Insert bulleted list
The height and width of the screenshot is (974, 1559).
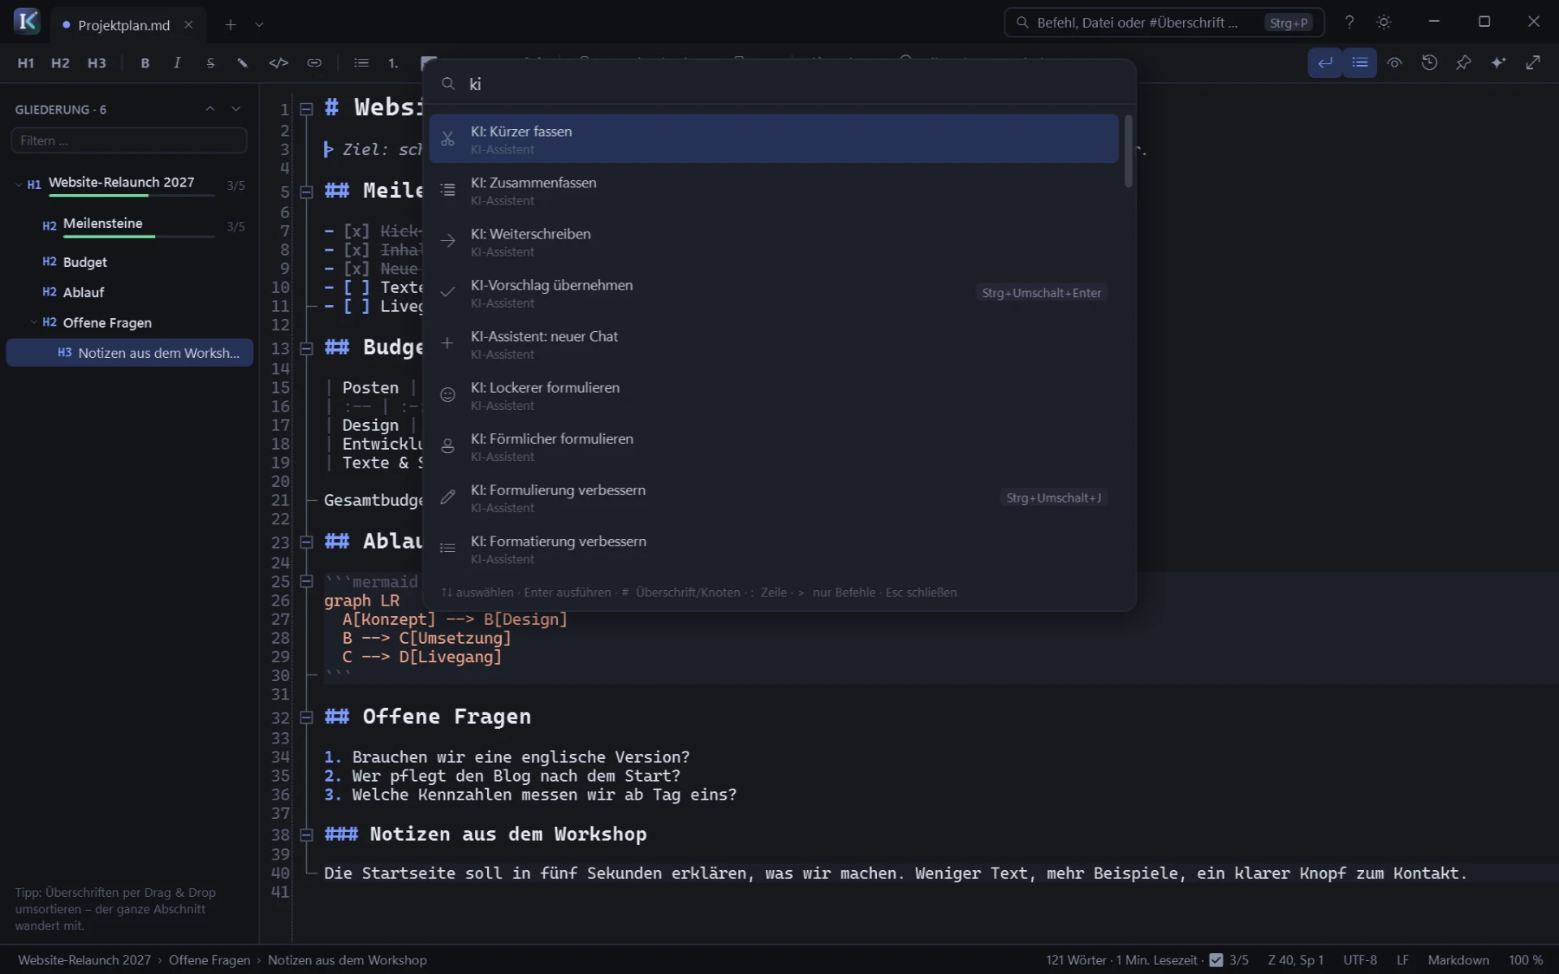(x=361, y=63)
